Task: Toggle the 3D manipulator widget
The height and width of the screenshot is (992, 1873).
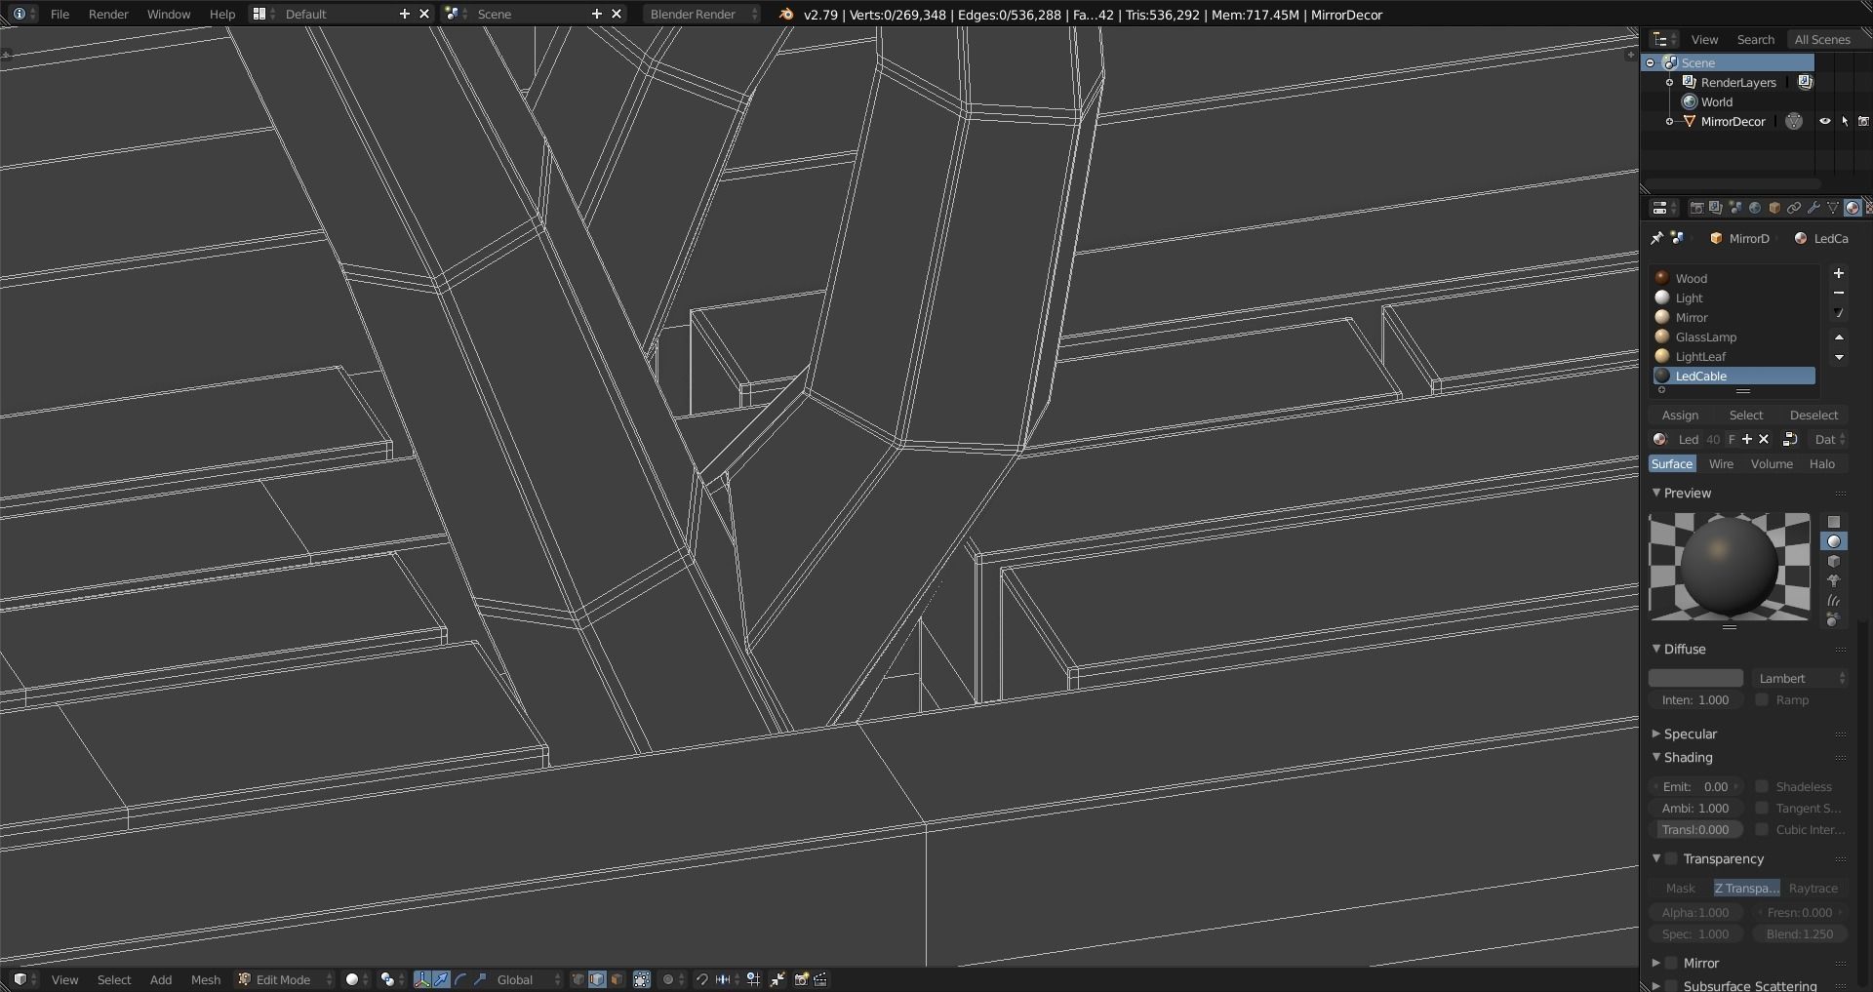Action: tap(421, 979)
